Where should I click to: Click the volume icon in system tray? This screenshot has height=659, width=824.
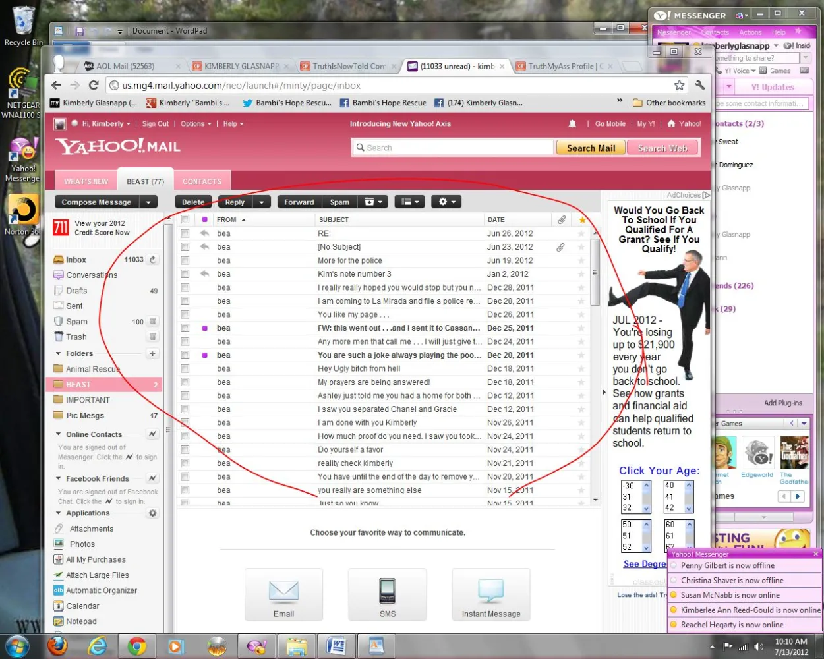[x=759, y=646]
